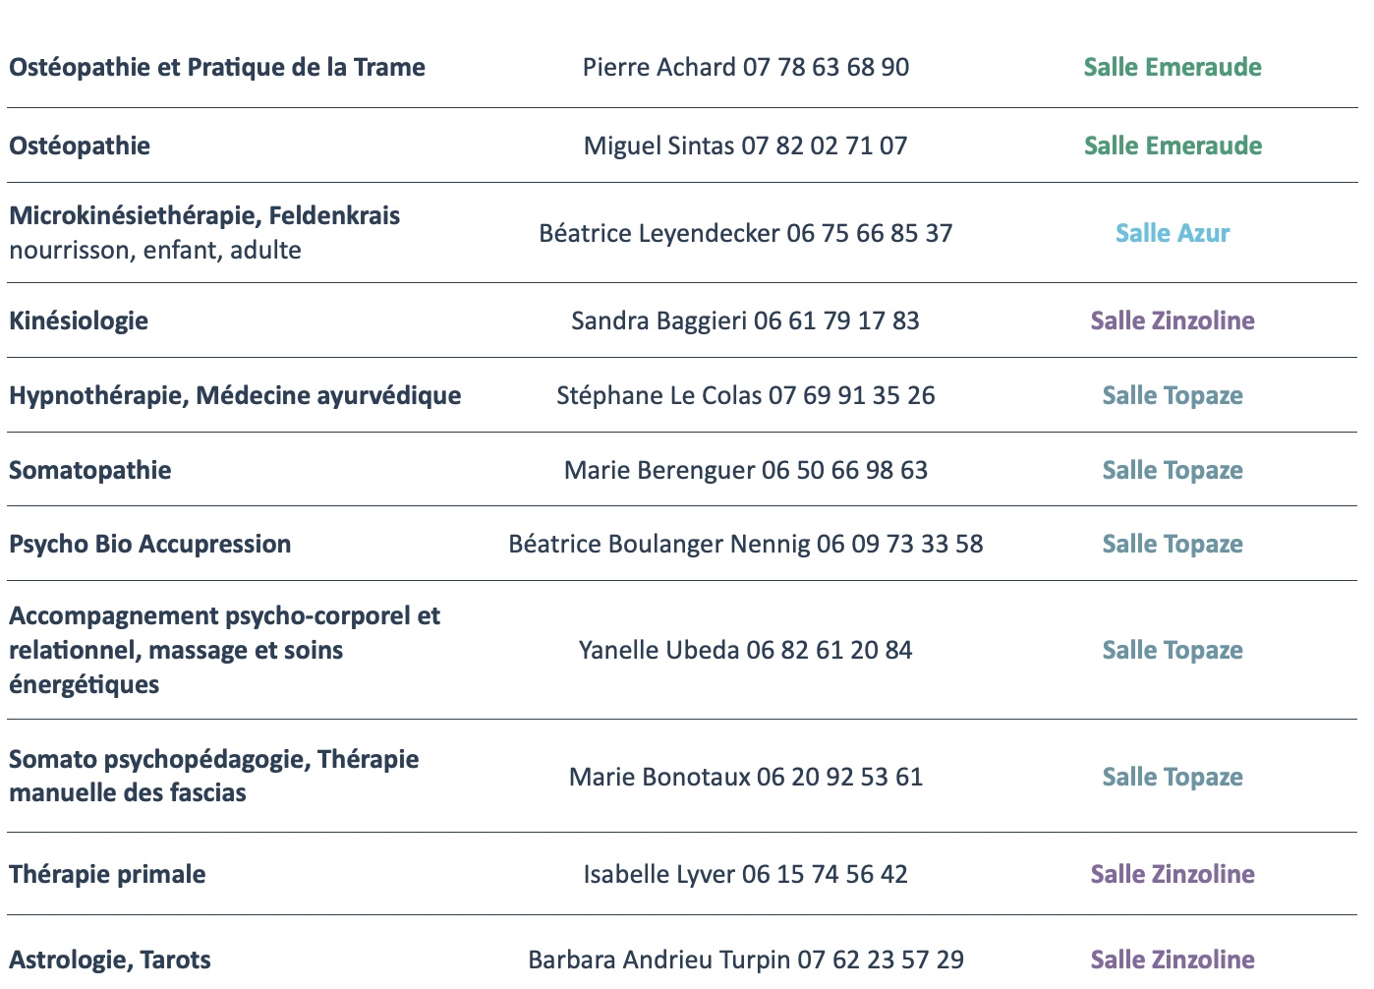Select Sandra Baggieri contact entry
The height and width of the screenshot is (989, 1374).
746,321
